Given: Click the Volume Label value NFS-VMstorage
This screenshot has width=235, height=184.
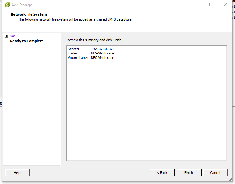Looking at the screenshot, I should click(102, 58).
